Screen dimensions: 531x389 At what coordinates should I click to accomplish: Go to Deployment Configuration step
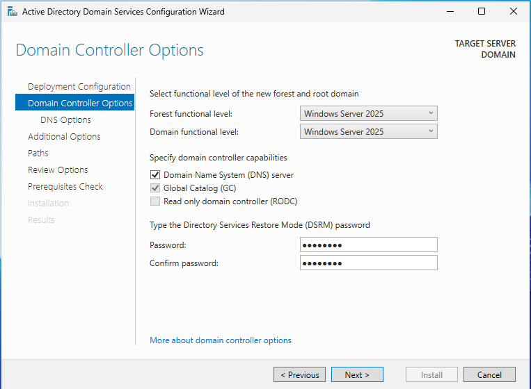79,87
